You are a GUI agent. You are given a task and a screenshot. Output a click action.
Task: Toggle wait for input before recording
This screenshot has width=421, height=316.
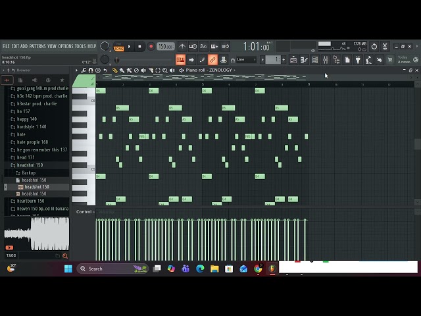193,47
